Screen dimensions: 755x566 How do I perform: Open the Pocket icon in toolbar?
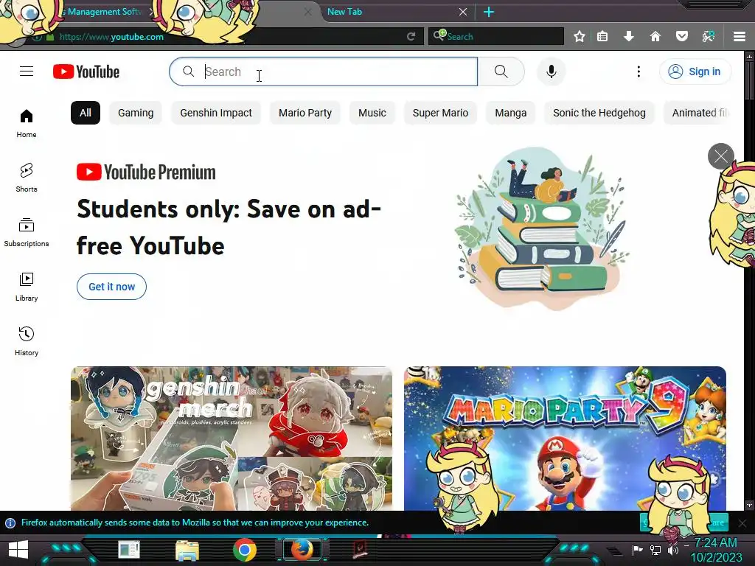[x=681, y=37]
